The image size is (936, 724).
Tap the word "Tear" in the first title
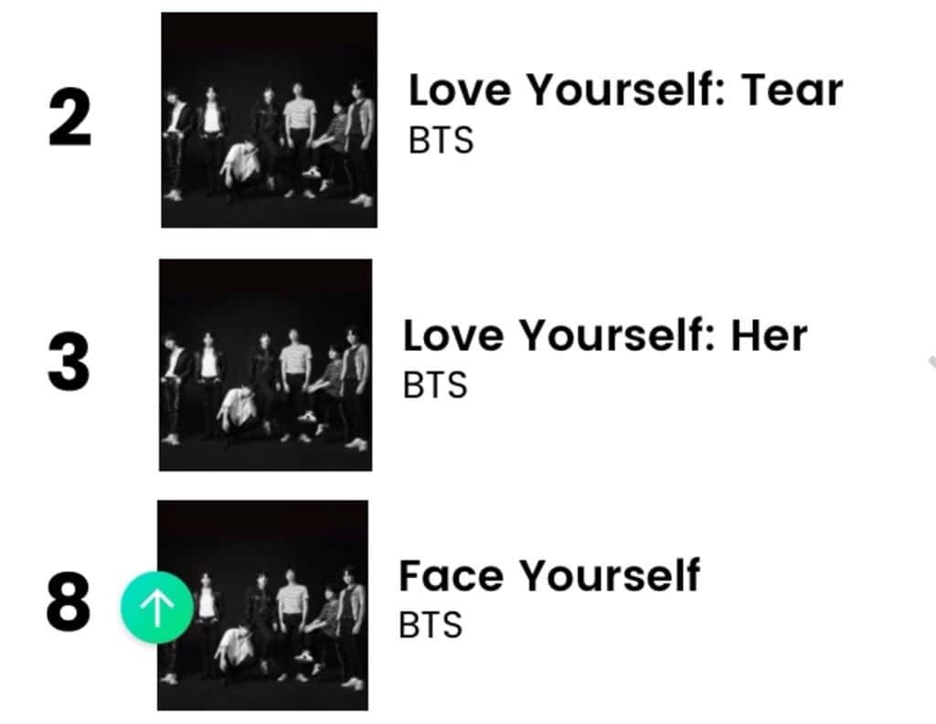click(x=792, y=91)
